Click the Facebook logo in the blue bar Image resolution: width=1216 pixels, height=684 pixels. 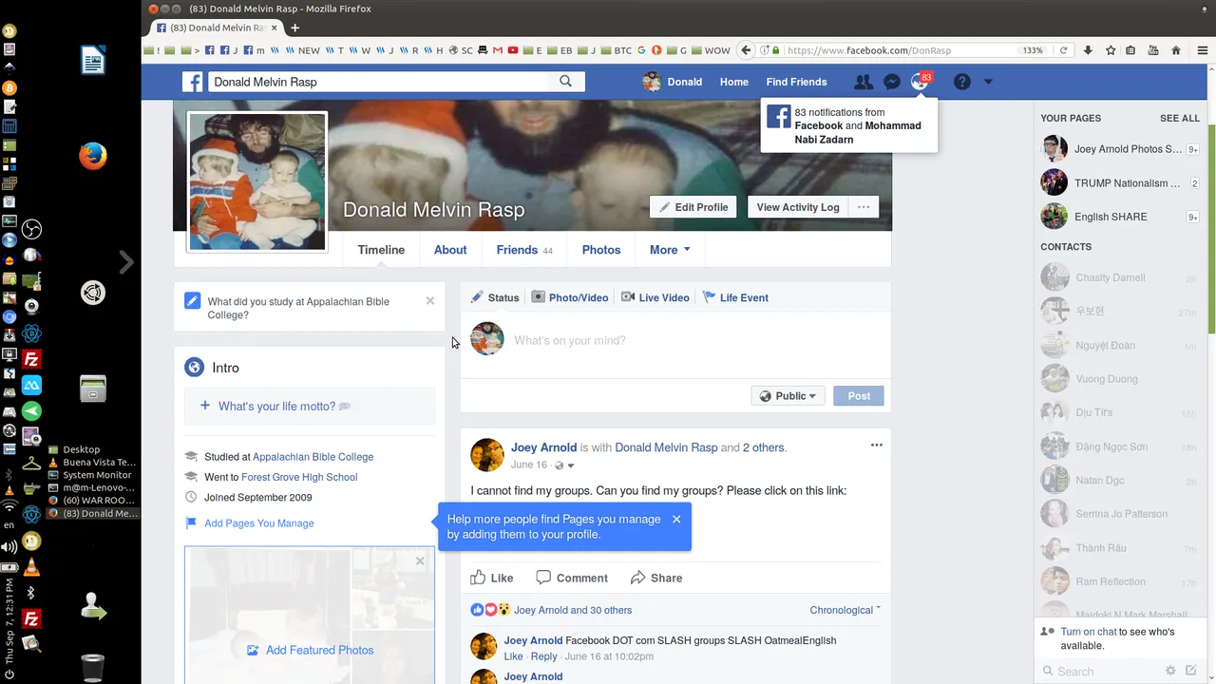(x=193, y=82)
